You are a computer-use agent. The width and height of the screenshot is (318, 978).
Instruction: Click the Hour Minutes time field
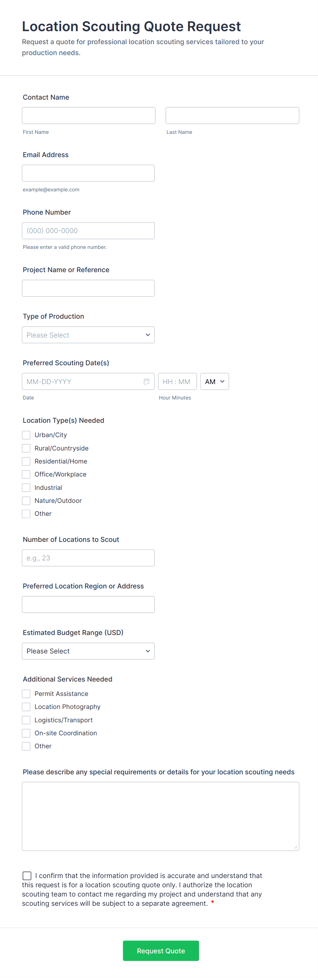pos(177,382)
